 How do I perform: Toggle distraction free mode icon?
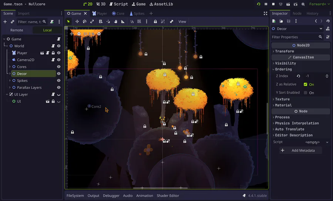[x=265, y=13]
